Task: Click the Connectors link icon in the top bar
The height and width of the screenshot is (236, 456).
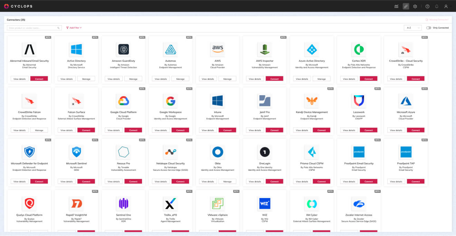Action: pyautogui.click(x=406, y=6)
